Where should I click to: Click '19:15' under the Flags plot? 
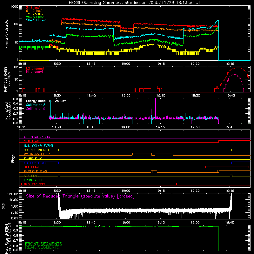160,191
